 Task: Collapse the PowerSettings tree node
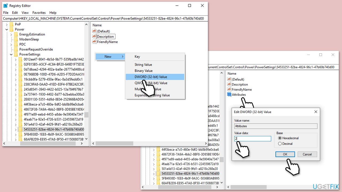[x=11, y=54]
